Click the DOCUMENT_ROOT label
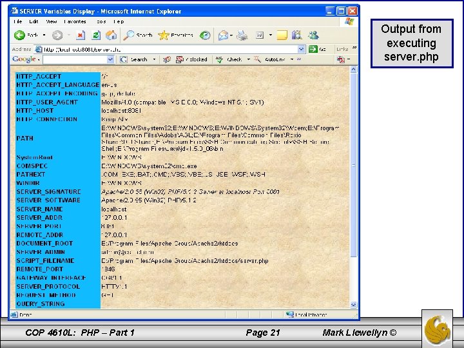The width and height of the screenshot is (464, 348). coord(44,243)
